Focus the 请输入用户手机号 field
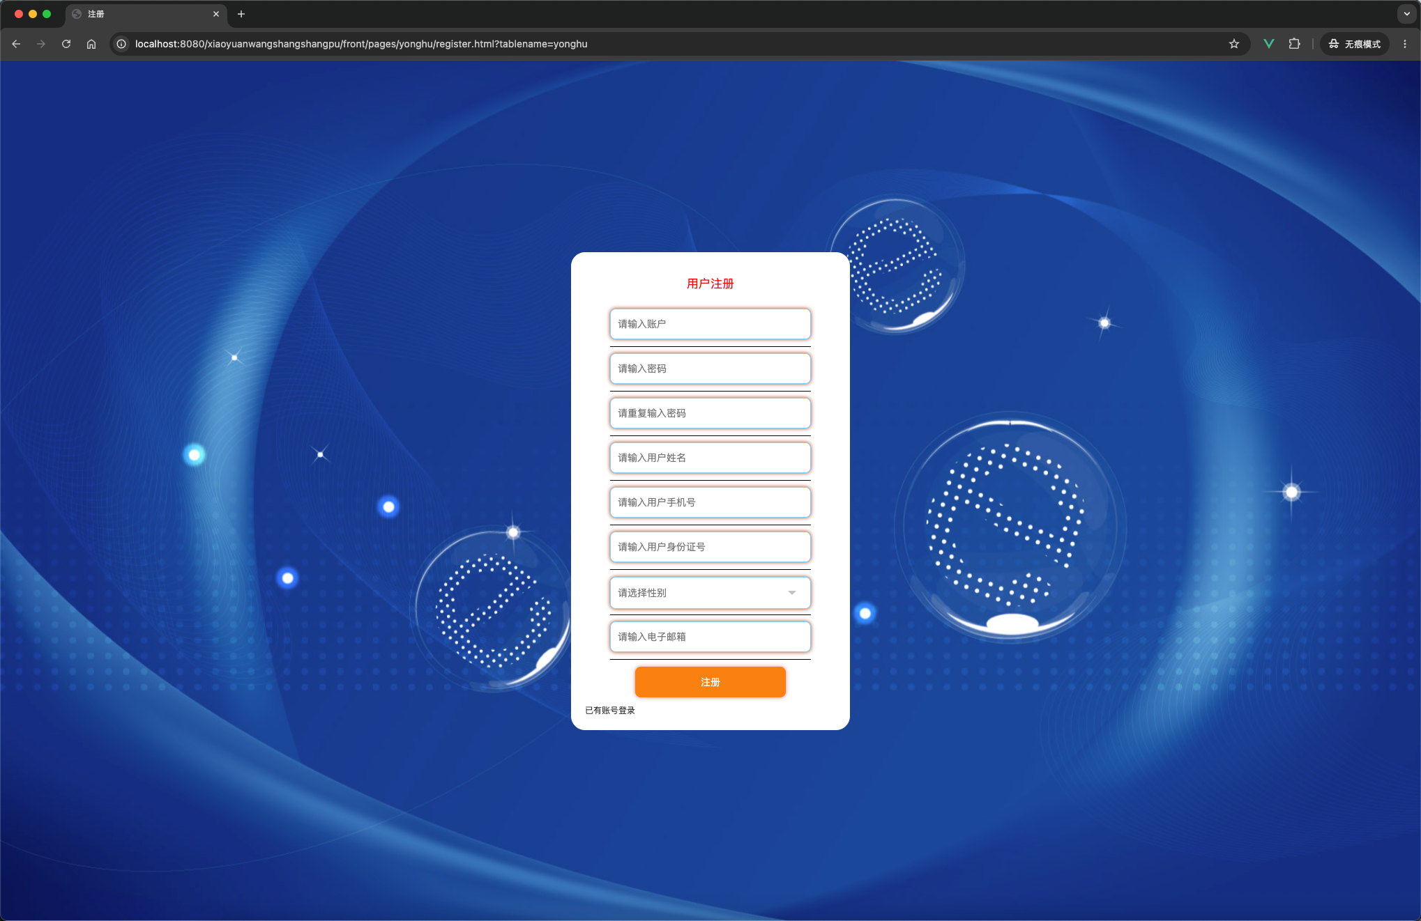The image size is (1421, 921). [710, 502]
